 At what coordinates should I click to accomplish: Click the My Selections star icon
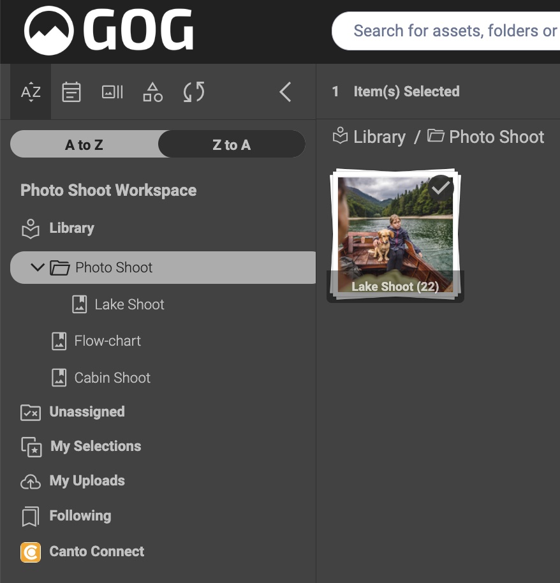pos(31,447)
